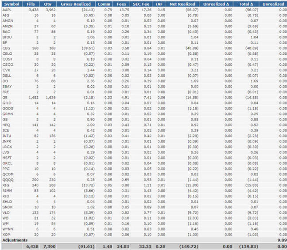Click the Qty column header
The image size is (287, 250).
coord(48,4)
